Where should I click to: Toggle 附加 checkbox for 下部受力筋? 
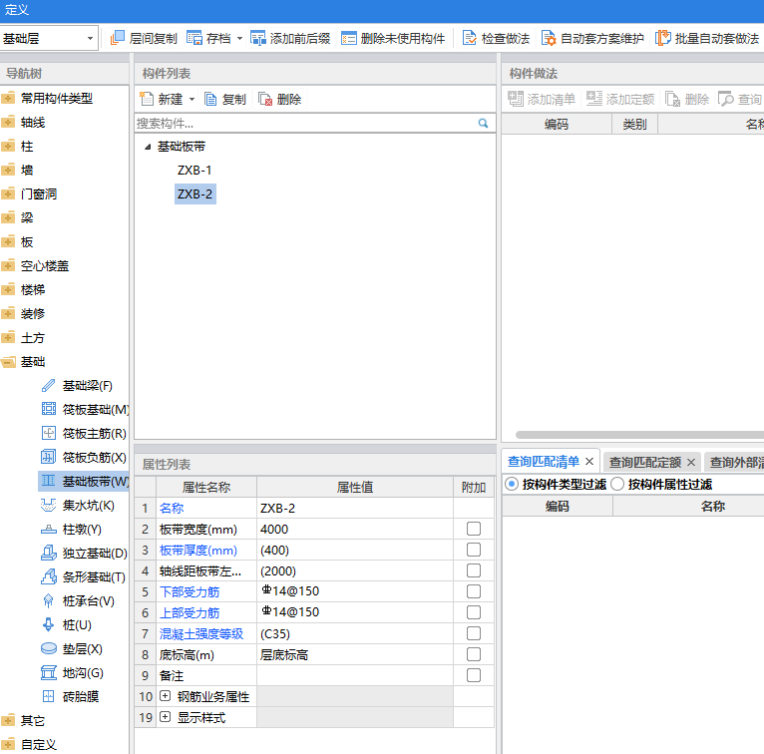tap(474, 591)
